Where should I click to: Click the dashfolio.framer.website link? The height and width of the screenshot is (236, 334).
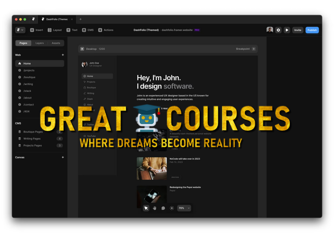point(177,30)
